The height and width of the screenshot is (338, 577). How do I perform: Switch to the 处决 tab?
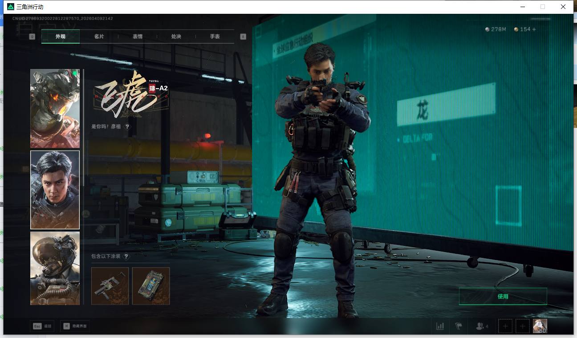coord(176,37)
